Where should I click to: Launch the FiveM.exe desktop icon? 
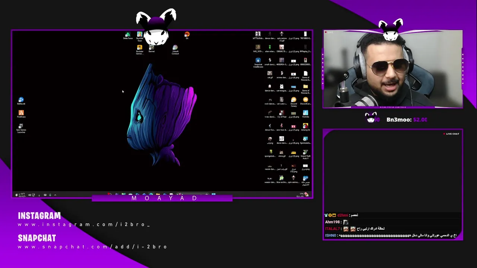click(21, 114)
